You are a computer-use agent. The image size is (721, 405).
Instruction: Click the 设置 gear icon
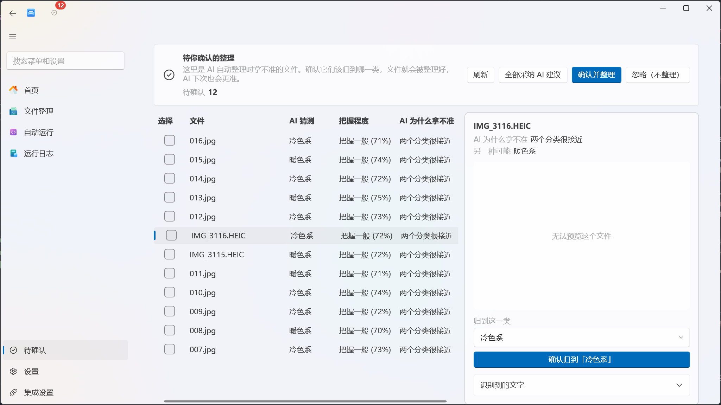pos(13,371)
